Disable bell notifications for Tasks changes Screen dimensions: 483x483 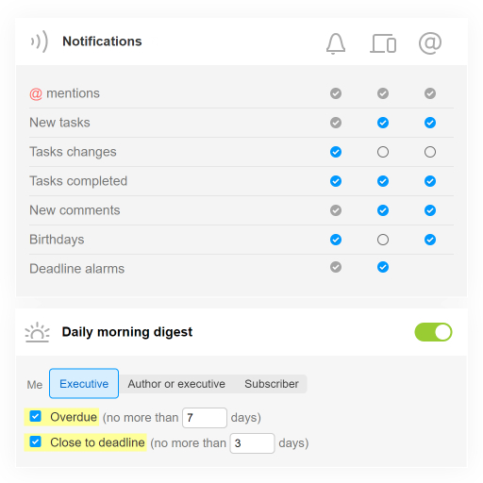[336, 152]
